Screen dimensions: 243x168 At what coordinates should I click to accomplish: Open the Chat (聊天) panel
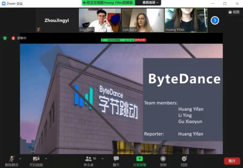pyautogui.click(x=116, y=159)
